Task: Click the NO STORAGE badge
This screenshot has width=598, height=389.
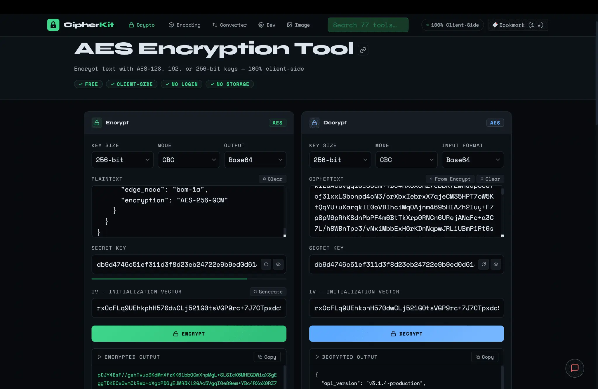Action: coord(230,84)
